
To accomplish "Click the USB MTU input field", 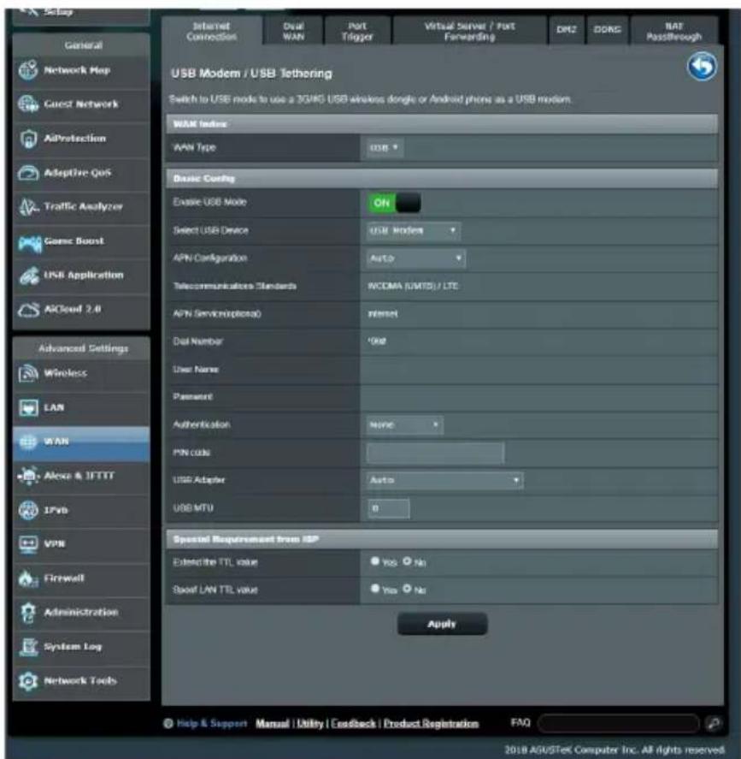I will pos(389,509).
